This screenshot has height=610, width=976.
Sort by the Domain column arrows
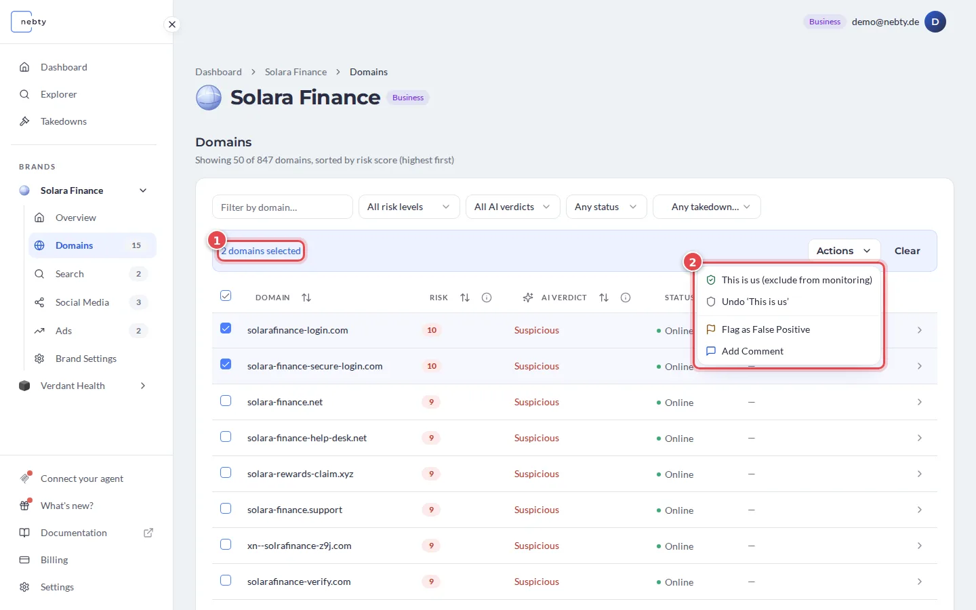pos(306,298)
